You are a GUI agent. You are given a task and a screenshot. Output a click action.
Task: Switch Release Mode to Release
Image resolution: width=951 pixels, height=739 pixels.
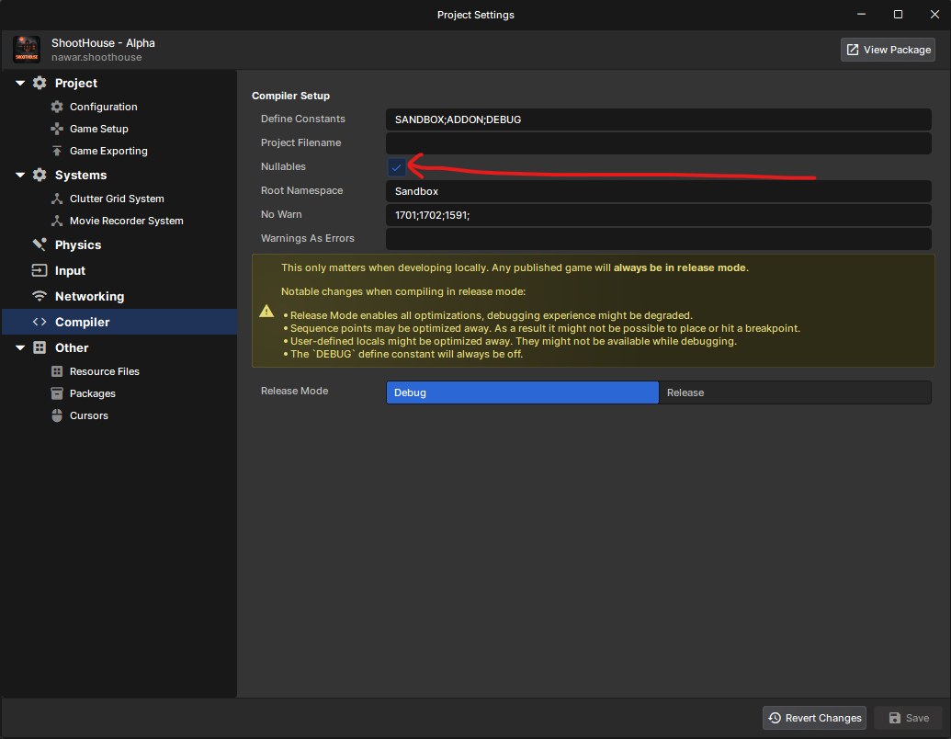click(795, 392)
